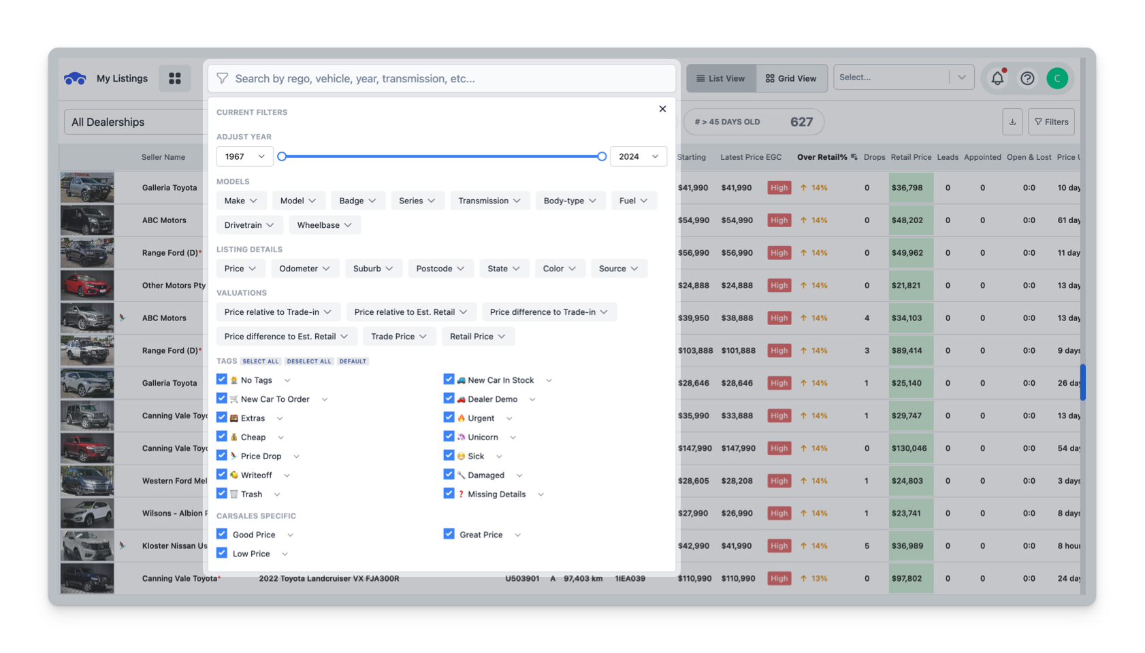The width and height of the screenshot is (1145, 653).
Task: Open the 1967 start year dropdown
Action: point(245,156)
